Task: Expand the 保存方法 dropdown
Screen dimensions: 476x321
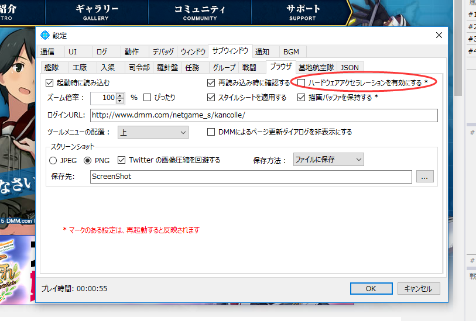Action: click(x=328, y=159)
